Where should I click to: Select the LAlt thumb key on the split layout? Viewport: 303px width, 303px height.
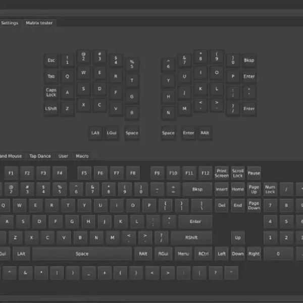[95, 133]
